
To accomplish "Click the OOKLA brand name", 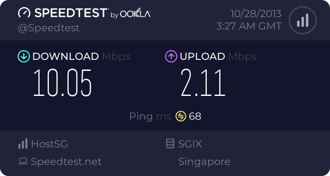I will coord(135,13).
